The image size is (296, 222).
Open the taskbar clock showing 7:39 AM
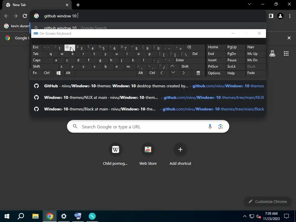271,216
